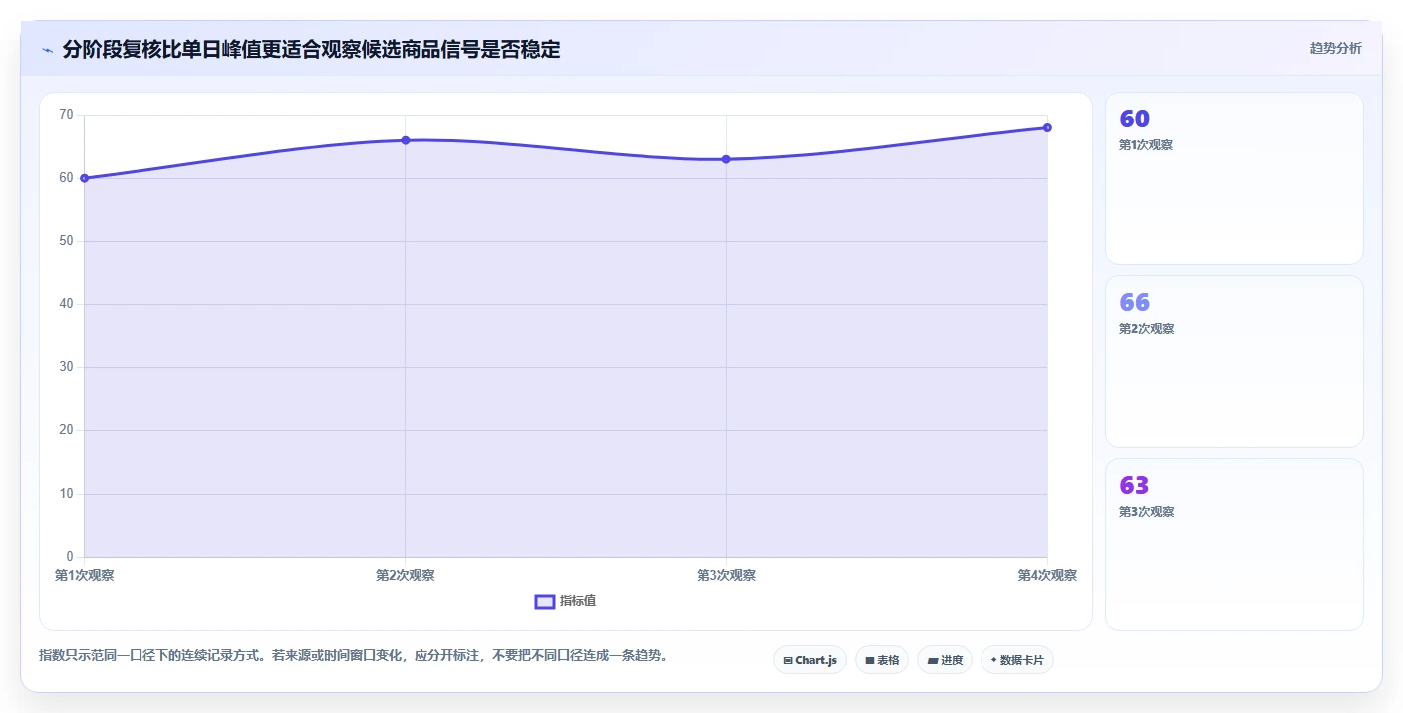Click the y-axis value 10
1403x713 pixels.
(67, 494)
